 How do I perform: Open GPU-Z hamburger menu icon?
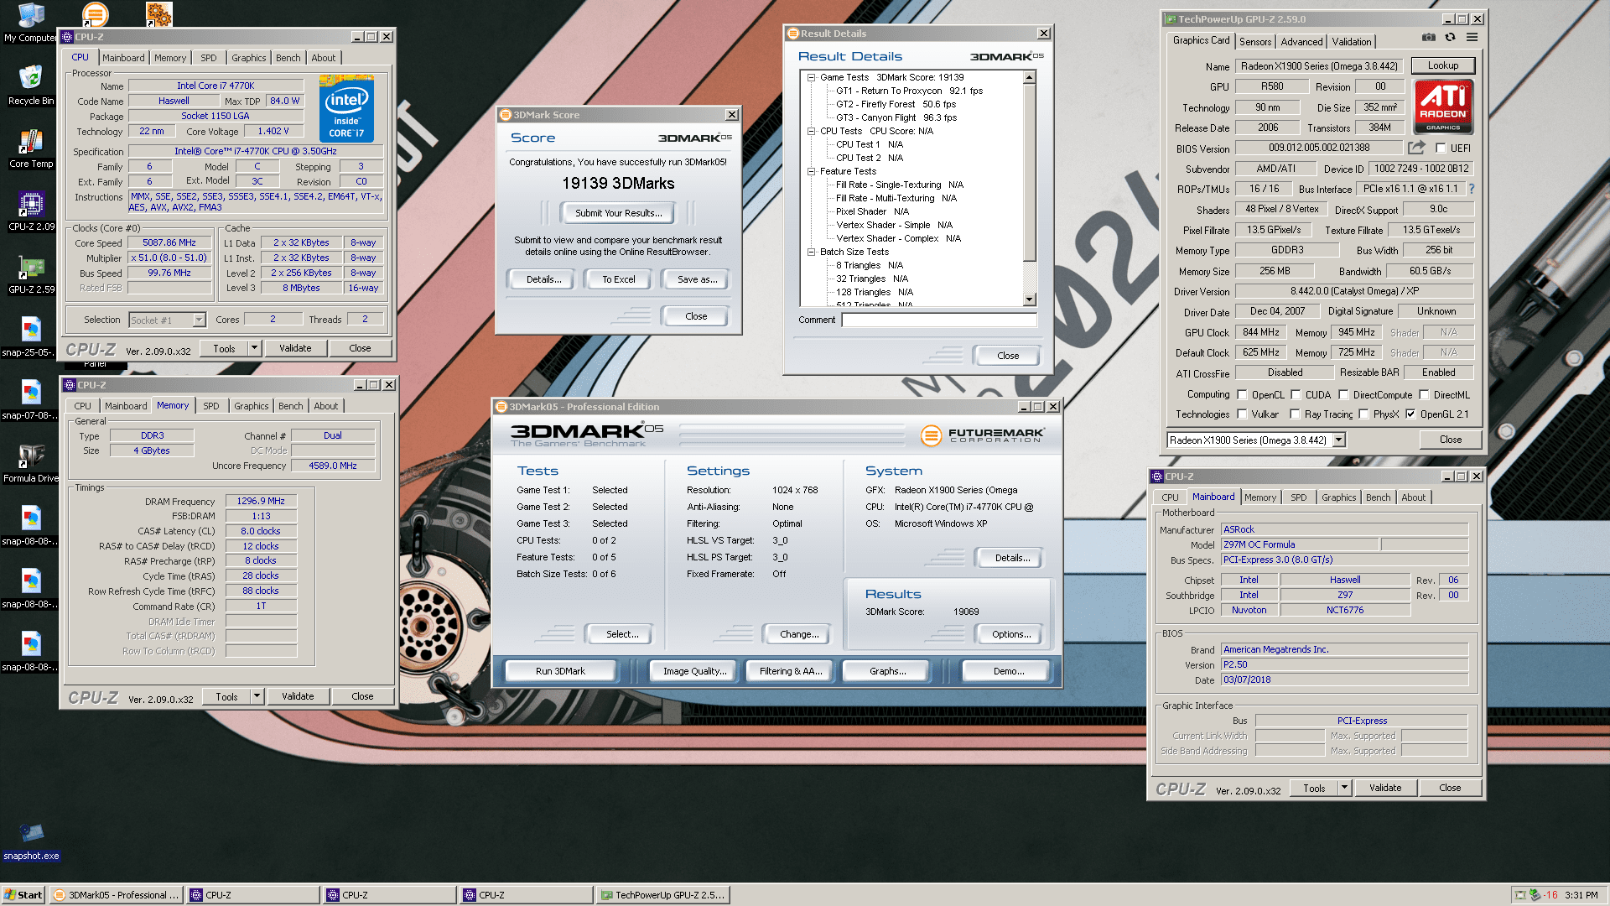coord(1472,37)
